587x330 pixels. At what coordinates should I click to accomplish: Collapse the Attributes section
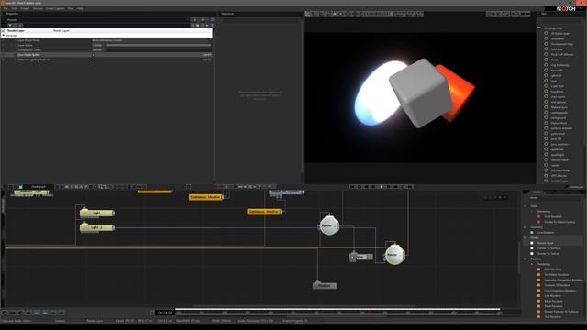point(4,35)
